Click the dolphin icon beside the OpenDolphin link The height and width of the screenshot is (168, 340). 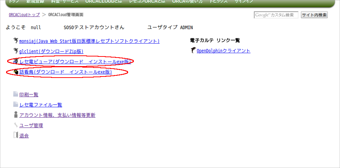click(x=193, y=50)
